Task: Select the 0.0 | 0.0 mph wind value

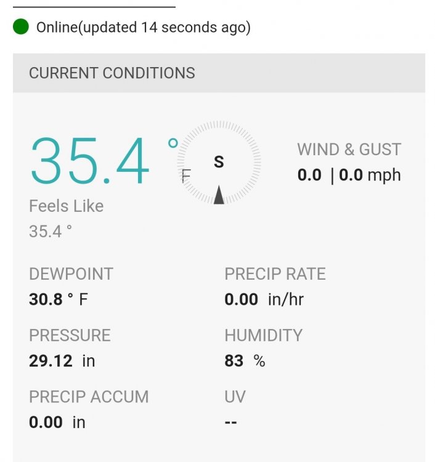Action: click(x=349, y=176)
